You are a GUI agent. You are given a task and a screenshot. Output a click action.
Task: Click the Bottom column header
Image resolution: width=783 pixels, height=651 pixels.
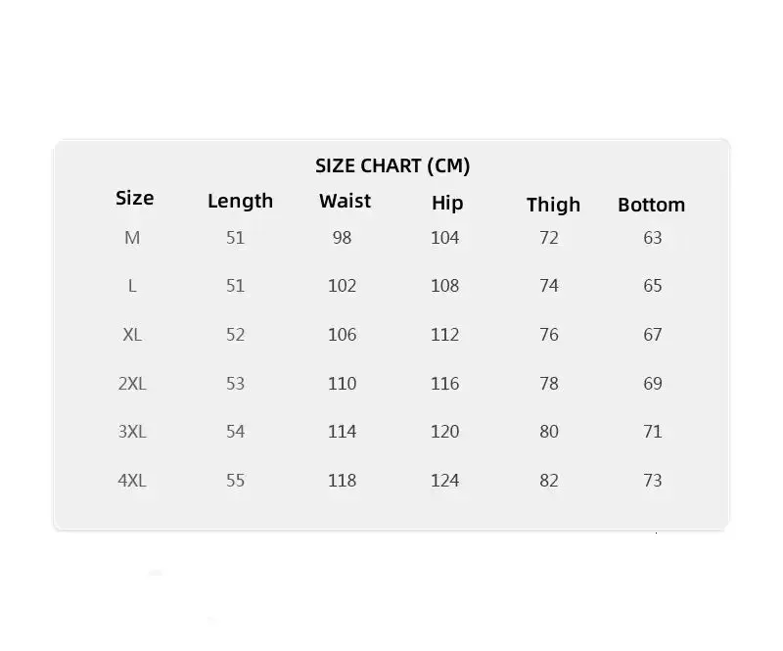[651, 205]
